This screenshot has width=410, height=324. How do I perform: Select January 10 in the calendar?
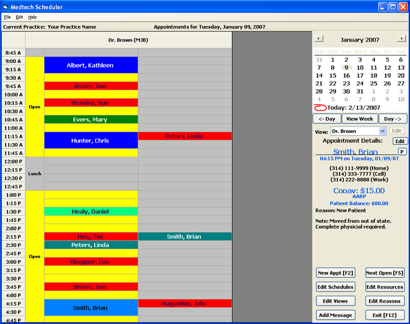[x=360, y=68]
